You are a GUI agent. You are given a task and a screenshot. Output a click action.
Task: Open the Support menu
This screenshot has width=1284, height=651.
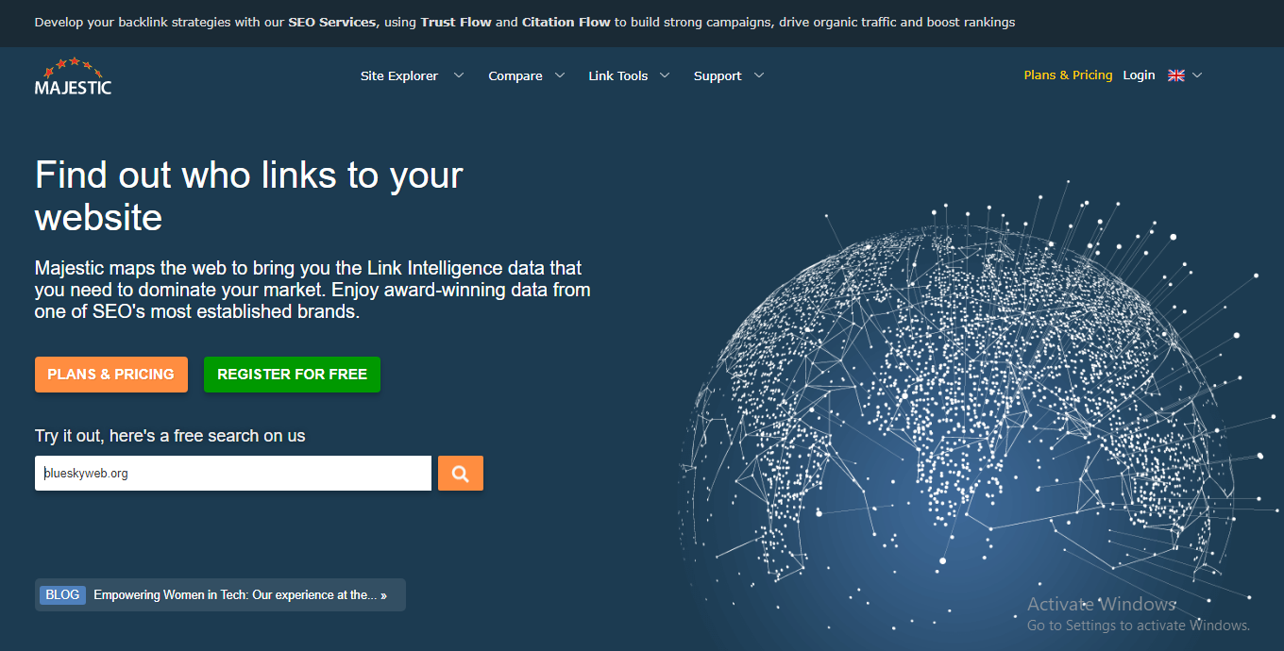[x=718, y=76]
